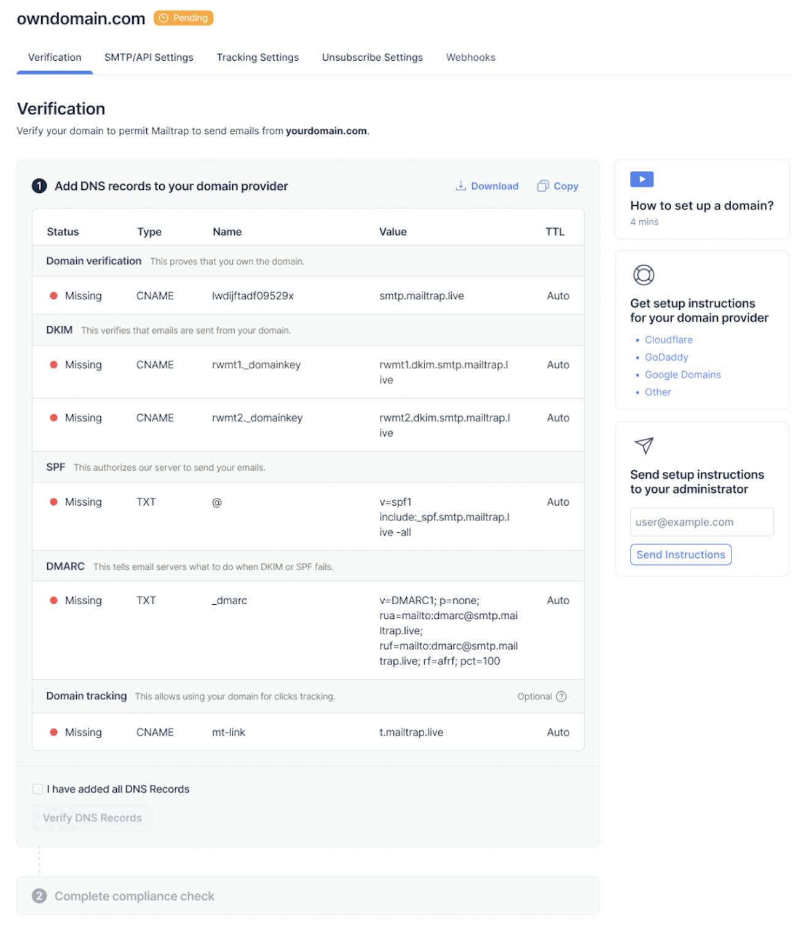Select the Tracking Settings tab
This screenshot has height=944, width=804.
[257, 57]
